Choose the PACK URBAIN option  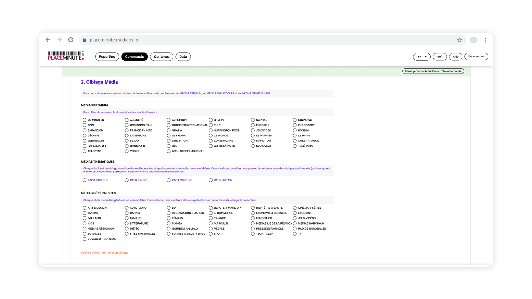[211, 180]
